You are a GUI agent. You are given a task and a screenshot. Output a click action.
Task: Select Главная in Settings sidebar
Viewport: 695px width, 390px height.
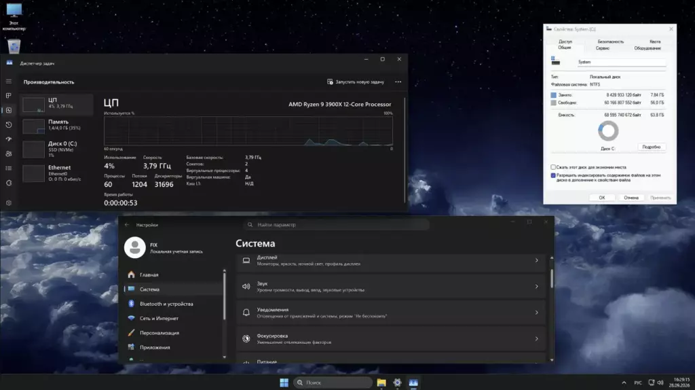pos(173,274)
